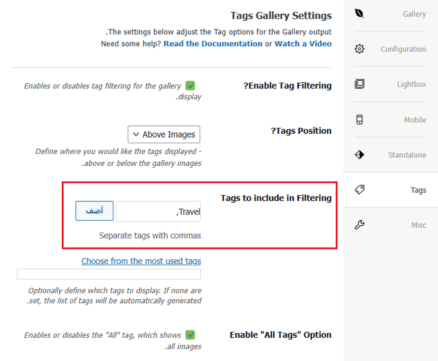Viewport: 438px width, 361px height.
Task: Open the Tags Position dropdown
Action: [x=164, y=134]
